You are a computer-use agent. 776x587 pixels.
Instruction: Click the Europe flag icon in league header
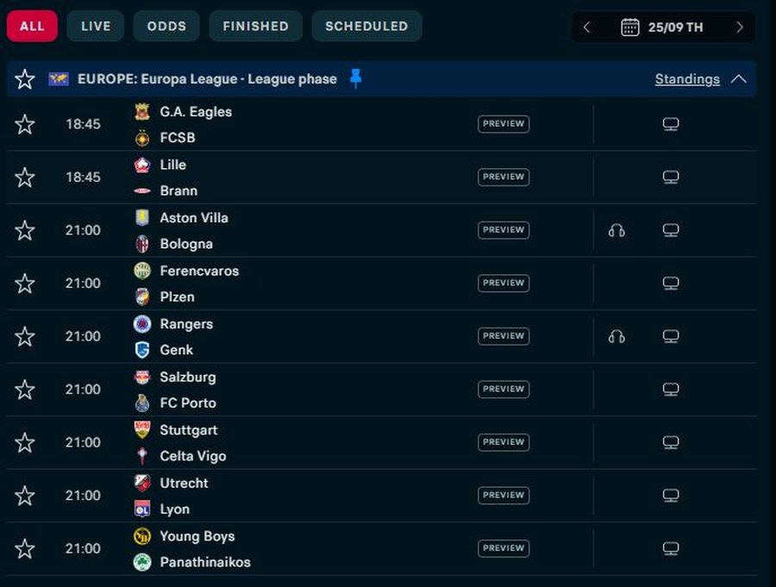[59, 78]
